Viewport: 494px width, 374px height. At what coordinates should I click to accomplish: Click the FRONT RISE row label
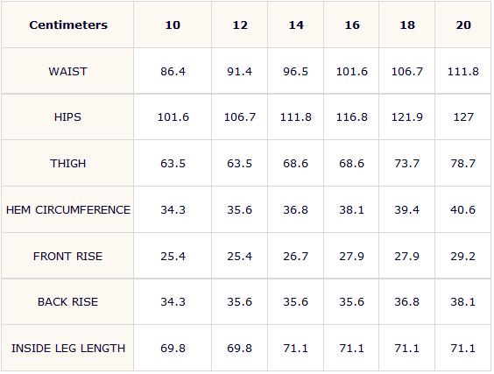tap(67, 256)
